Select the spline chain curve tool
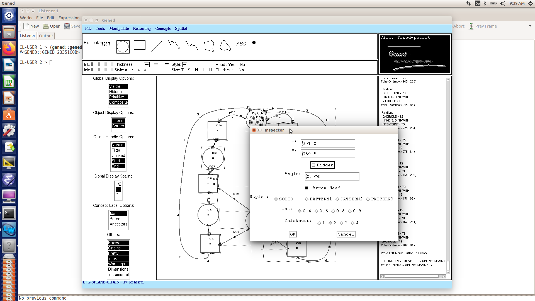 [x=192, y=45]
